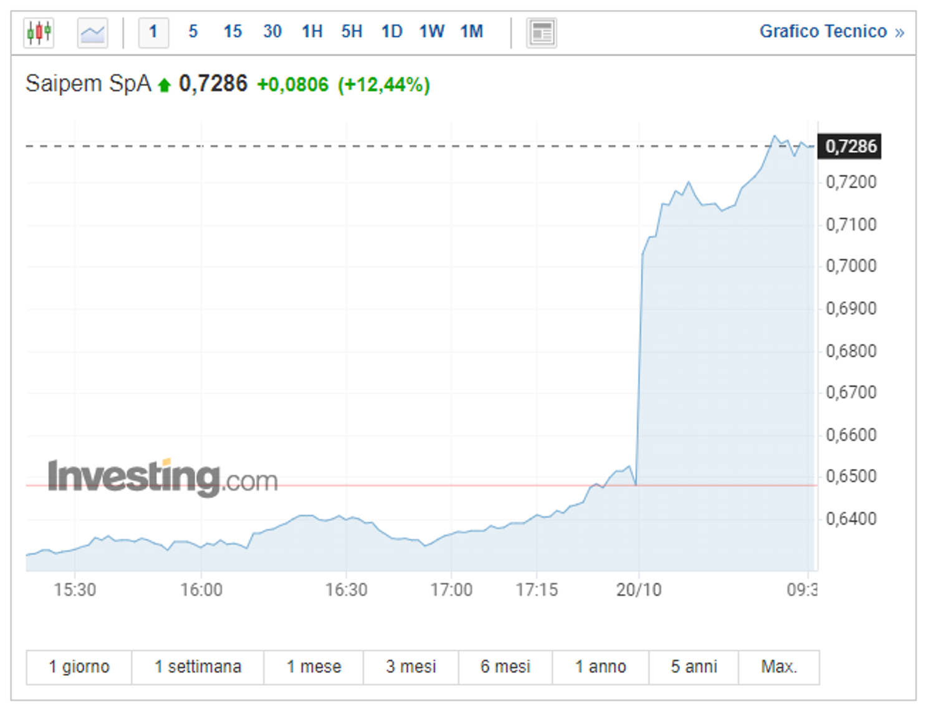Click the 0,6800 axis label
Image resolution: width=935 pixels, height=712 pixels.
pos(851,351)
